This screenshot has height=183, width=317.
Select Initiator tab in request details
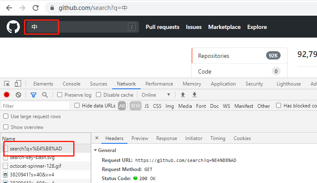click(194, 138)
